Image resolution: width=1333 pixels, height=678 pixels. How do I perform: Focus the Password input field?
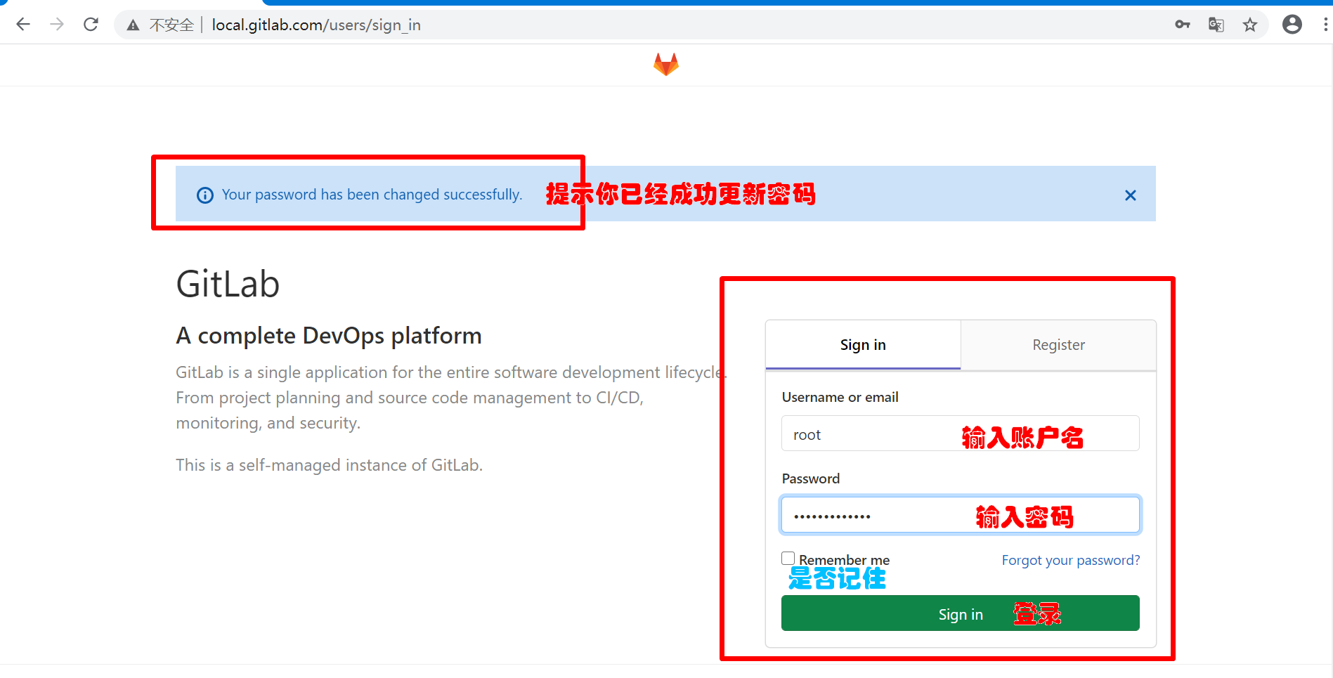pyautogui.click(x=961, y=515)
